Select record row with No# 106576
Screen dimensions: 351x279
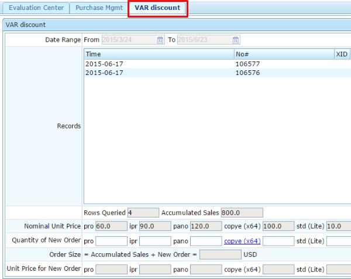click(218, 73)
